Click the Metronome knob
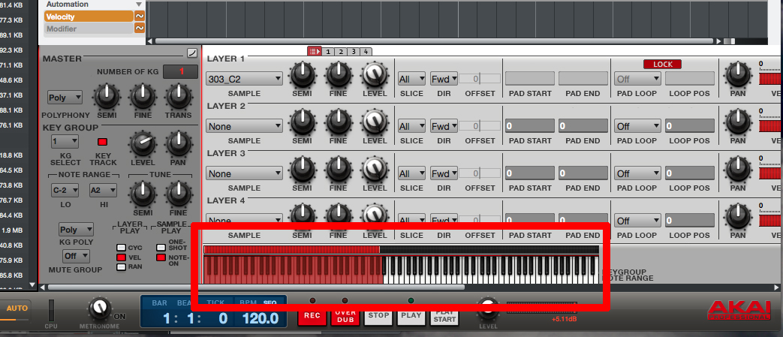The height and width of the screenshot is (337, 783). 98,308
